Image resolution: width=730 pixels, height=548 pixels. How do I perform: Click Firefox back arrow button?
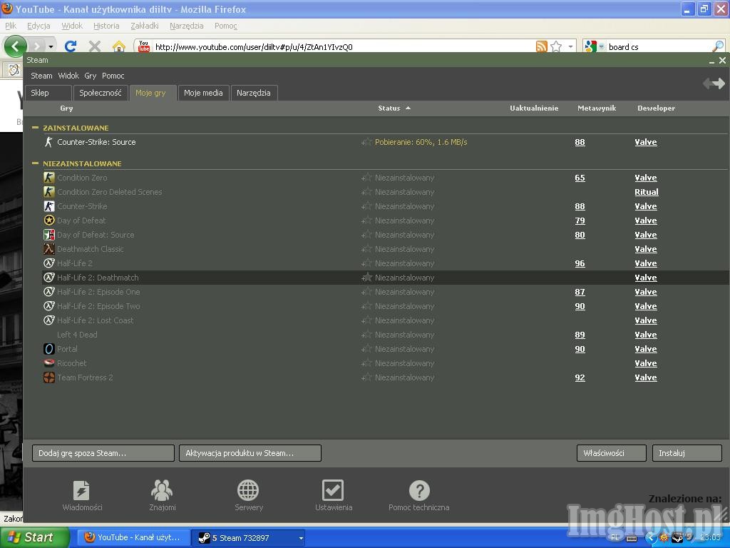16,46
